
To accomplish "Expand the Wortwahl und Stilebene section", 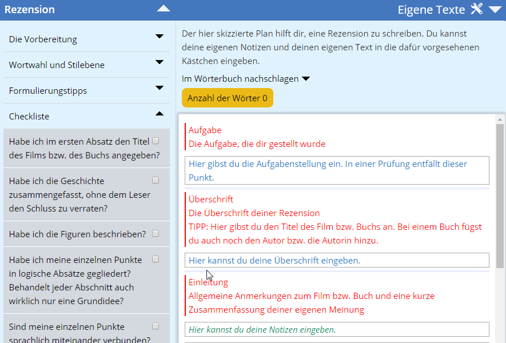I will pos(160,62).
